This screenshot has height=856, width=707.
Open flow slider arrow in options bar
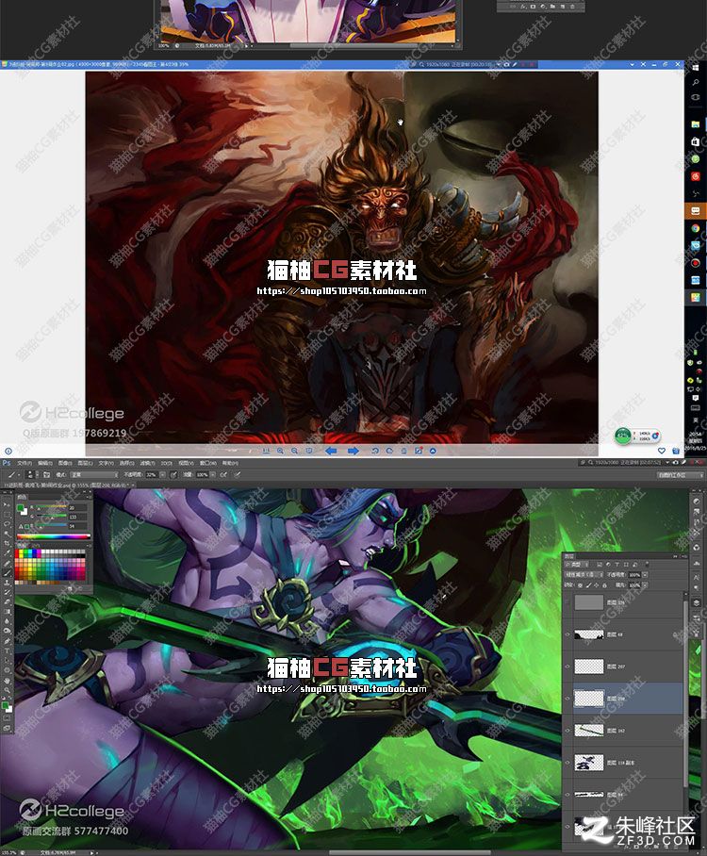point(213,475)
